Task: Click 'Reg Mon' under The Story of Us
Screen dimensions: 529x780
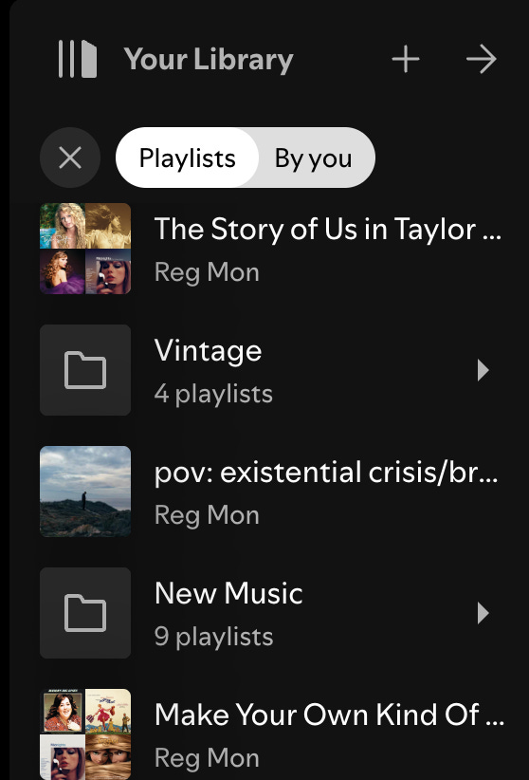Action: pyautogui.click(x=207, y=272)
